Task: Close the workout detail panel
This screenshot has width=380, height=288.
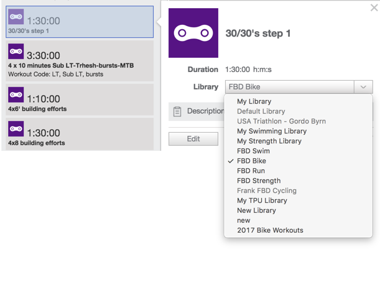Action: (x=374, y=7)
